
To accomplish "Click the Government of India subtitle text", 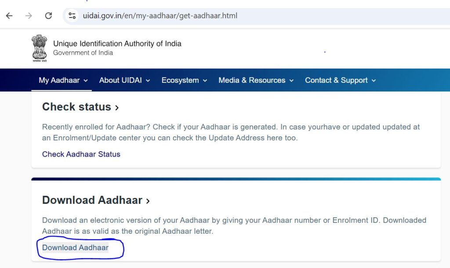I will 83,53.
